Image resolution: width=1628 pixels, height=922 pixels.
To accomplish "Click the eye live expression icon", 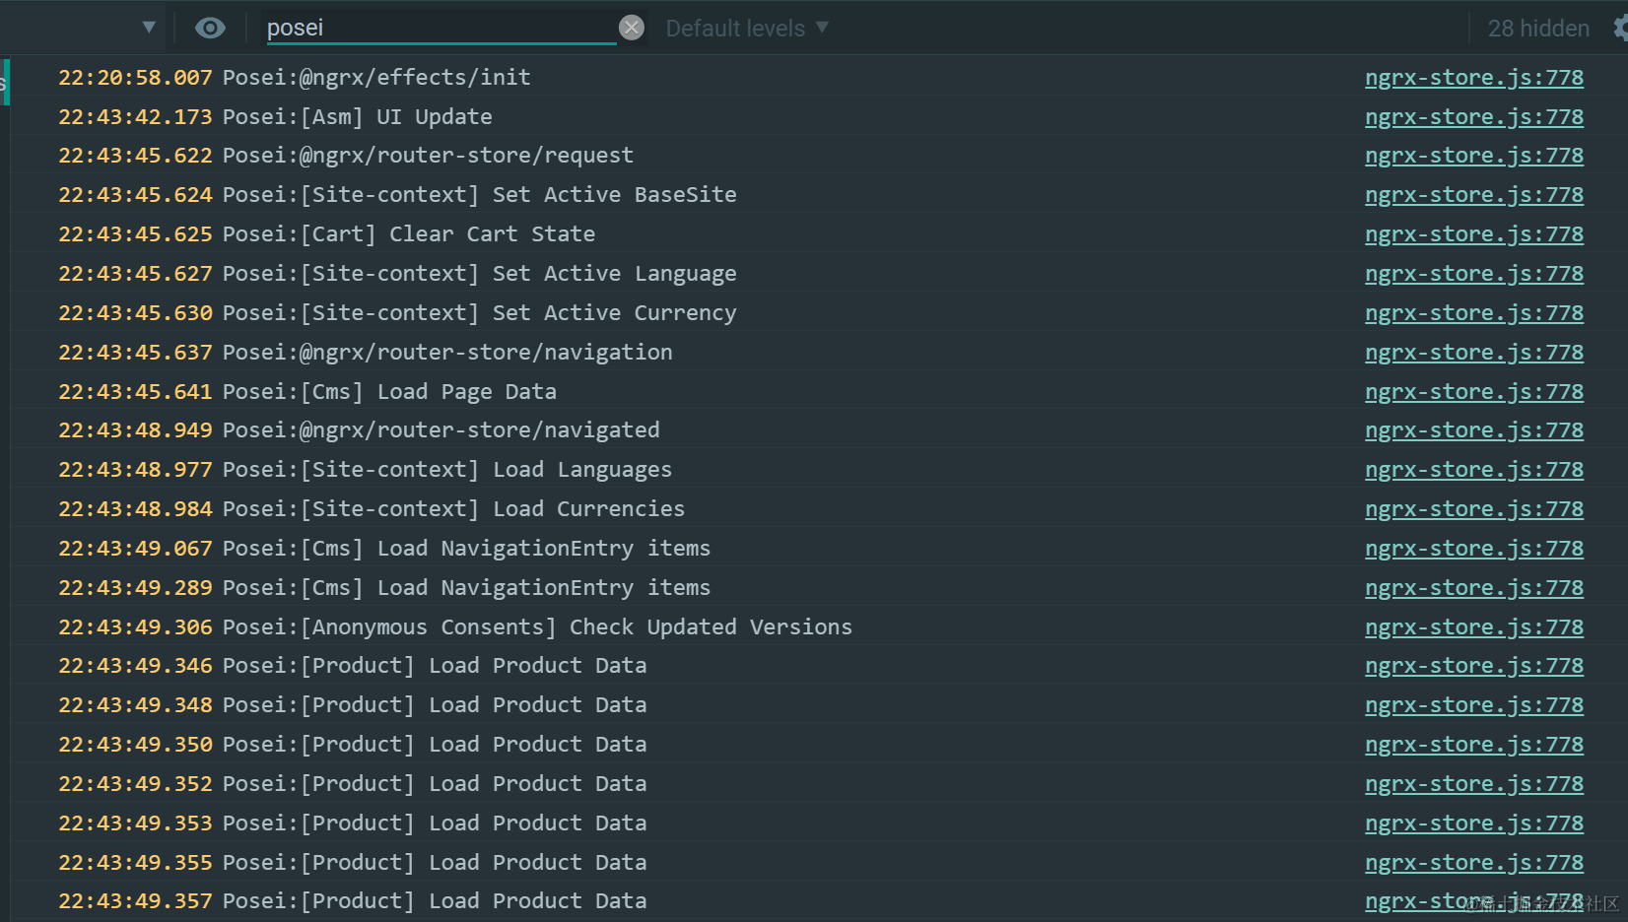I will pyautogui.click(x=210, y=28).
